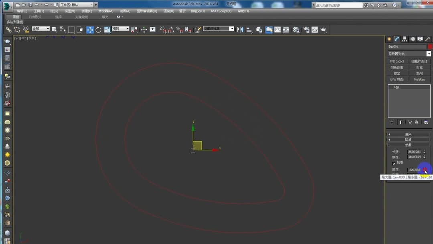Screen dimensions: 433x244
Task: Click the object color swatch beside Egg001
Action: [430, 46]
